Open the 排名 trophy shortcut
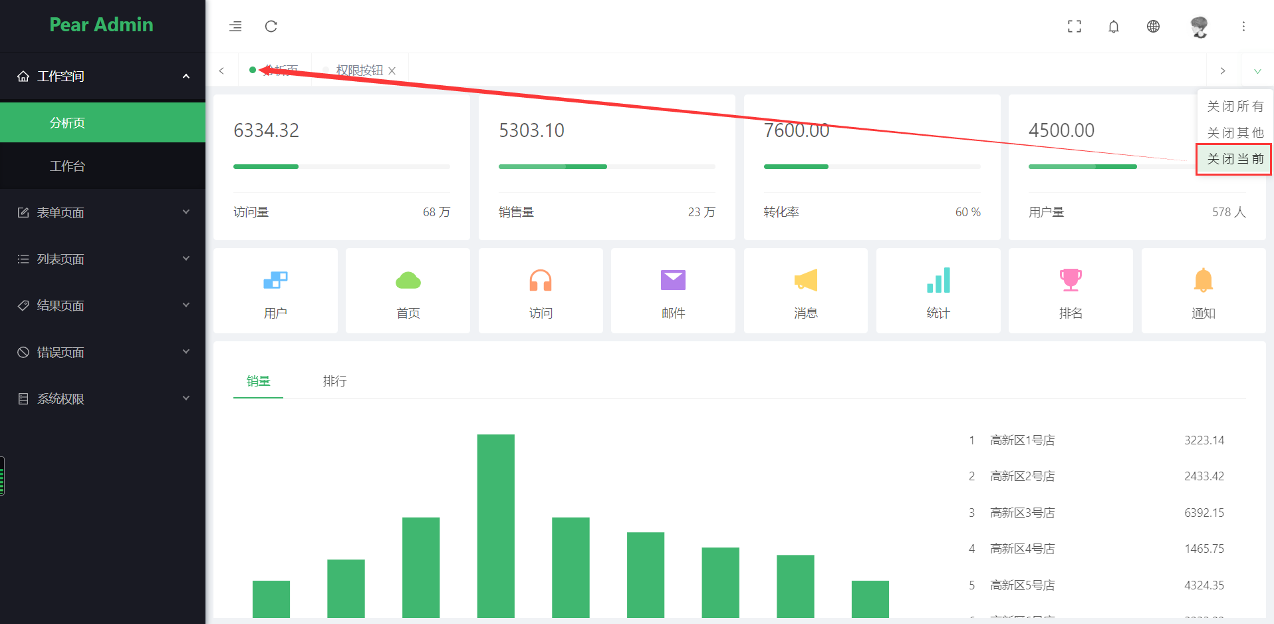Image resolution: width=1274 pixels, height=624 pixels. [1071, 291]
